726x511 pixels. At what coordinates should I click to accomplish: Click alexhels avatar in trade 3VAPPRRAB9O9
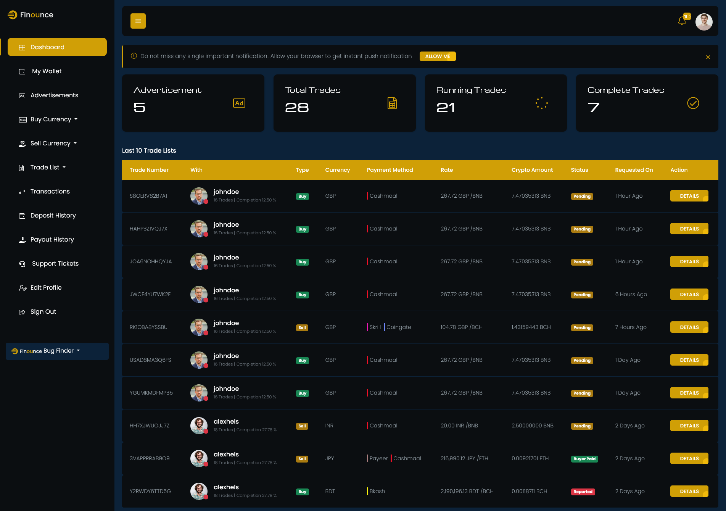(199, 458)
